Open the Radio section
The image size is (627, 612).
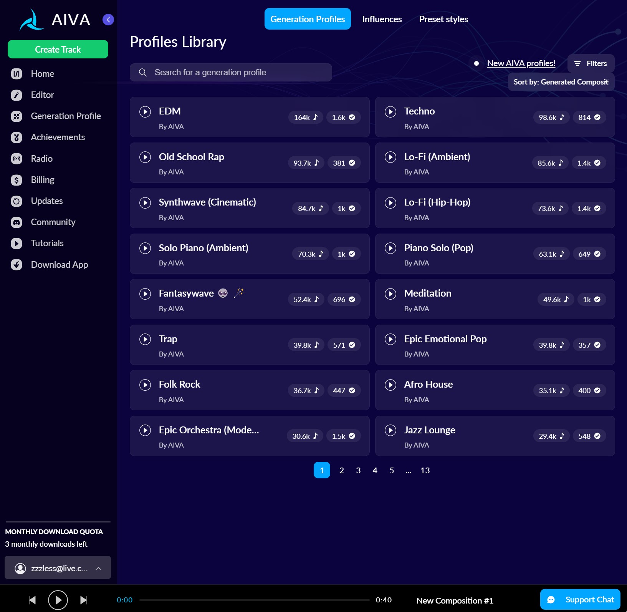(32, 159)
